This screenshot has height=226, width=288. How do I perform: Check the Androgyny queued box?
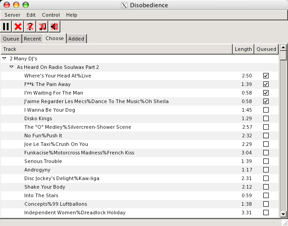pyautogui.click(x=266, y=170)
